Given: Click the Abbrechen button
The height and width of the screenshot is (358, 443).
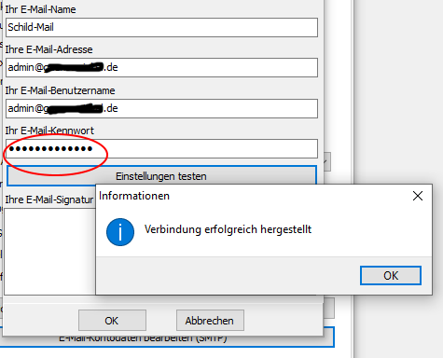Looking at the screenshot, I should tap(210, 321).
